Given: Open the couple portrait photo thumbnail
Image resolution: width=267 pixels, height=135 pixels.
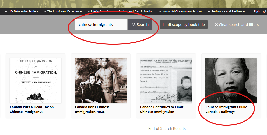Looking at the screenshot, I should [x=101, y=80].
